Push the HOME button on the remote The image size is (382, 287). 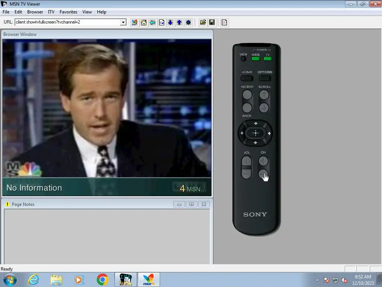tap(247, 78)
